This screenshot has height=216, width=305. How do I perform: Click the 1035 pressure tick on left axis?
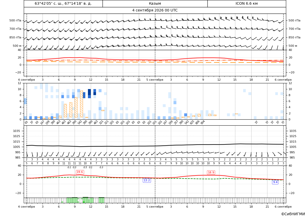coord(18,131)
